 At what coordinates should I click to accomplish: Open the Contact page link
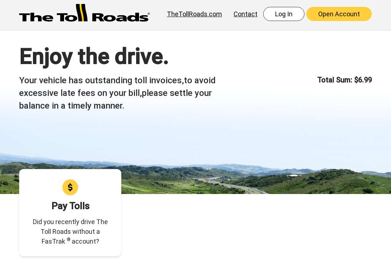coord(245,14)
